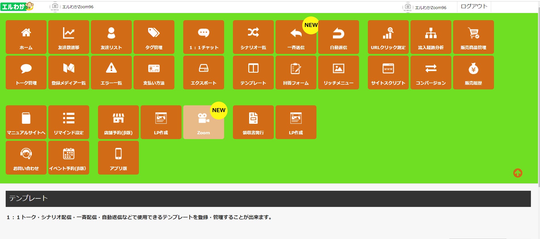The image size is (540, 239).
Task: Click the left エルわかZoom96 account name
Action: (x=78, y=7)
